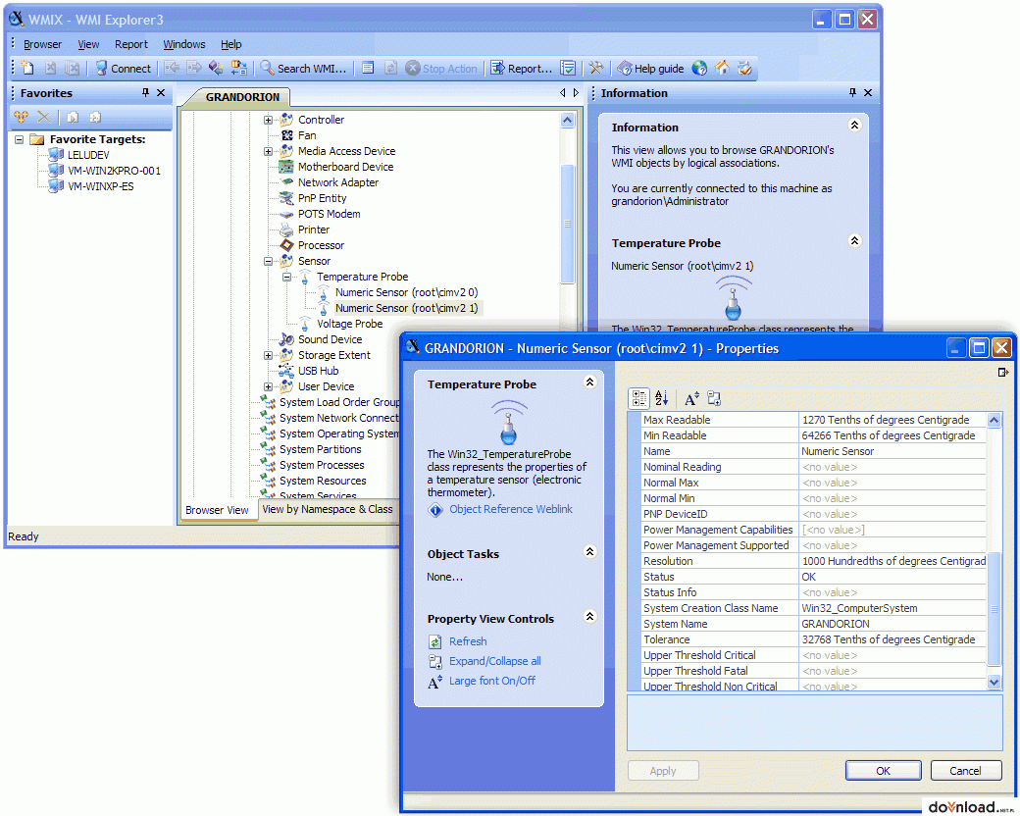The image size is (1020, 816).
Task: Select the Voltage Probe tree node
Action: (x=349, y=324)
